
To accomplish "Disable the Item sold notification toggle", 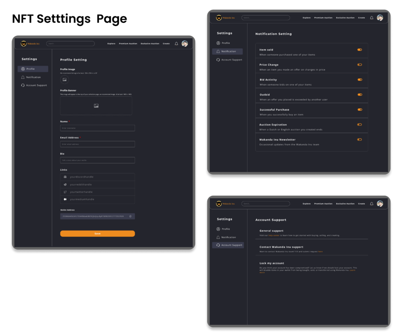I will (x=360, y=50).
